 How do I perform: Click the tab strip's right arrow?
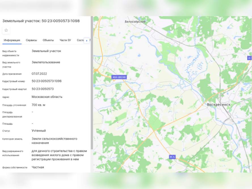click(87, 41)
